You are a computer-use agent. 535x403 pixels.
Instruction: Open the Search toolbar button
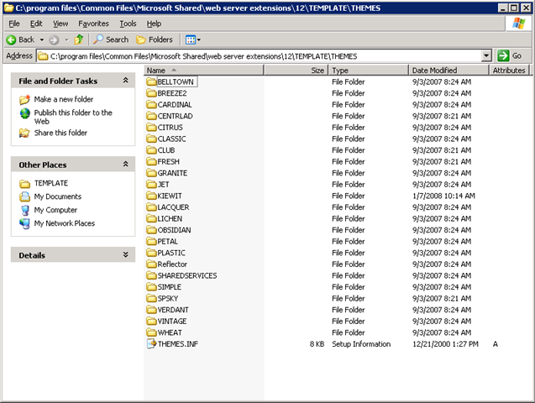(x=111, y=39)
